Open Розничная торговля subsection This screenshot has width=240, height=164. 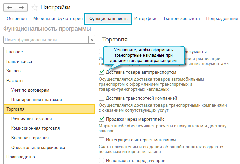31,119
